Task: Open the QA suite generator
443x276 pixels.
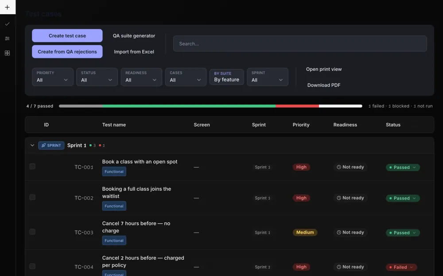Action: click(134, 35)
